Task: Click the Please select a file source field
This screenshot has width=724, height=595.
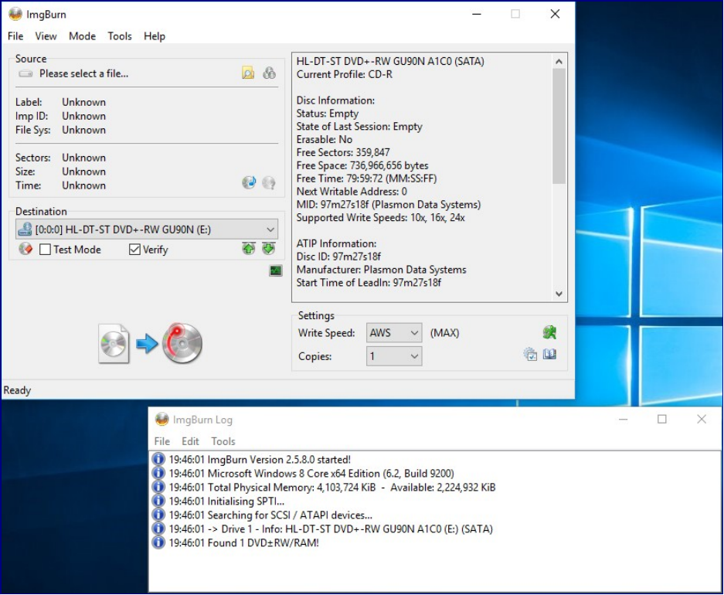Action: pos(83,73)
